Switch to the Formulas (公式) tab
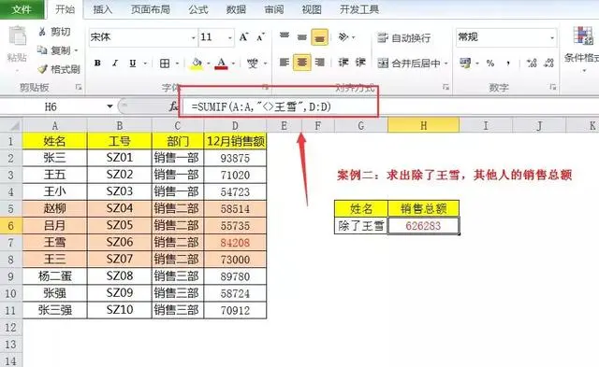The image size is (599, 367). point(198,9)
